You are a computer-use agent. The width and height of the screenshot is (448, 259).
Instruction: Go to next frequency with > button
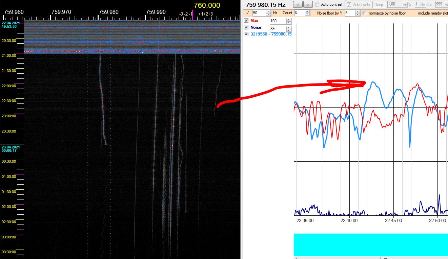pyautogui.click(x=308, y=4)
